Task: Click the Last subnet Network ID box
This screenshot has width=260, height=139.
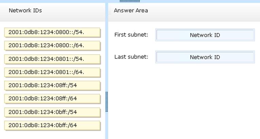Action: point(205,57)
